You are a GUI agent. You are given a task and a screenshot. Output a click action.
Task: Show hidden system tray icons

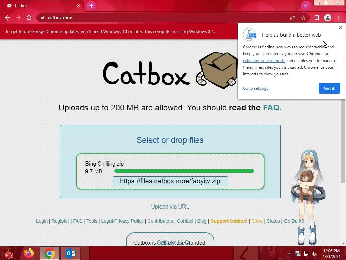(290, 254)
